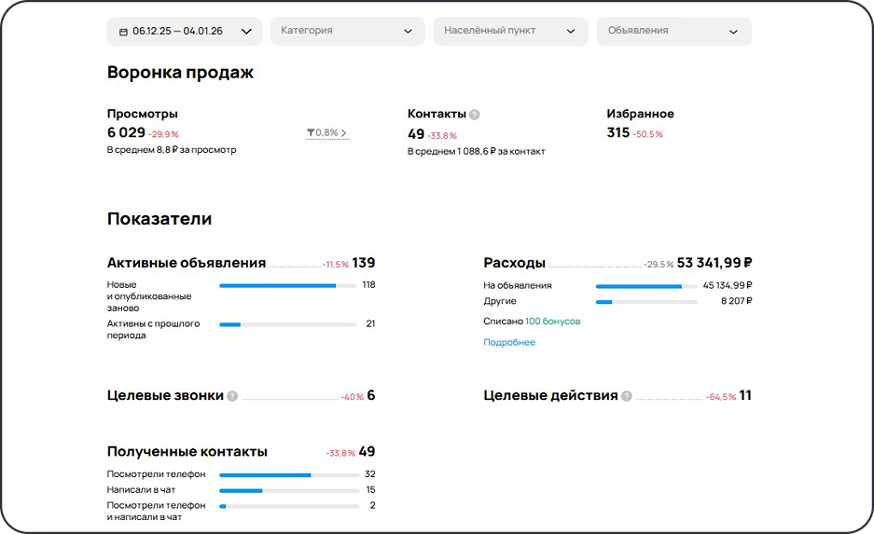Click the Расходы total 53 341,99 ₽

tap(714, 263)
